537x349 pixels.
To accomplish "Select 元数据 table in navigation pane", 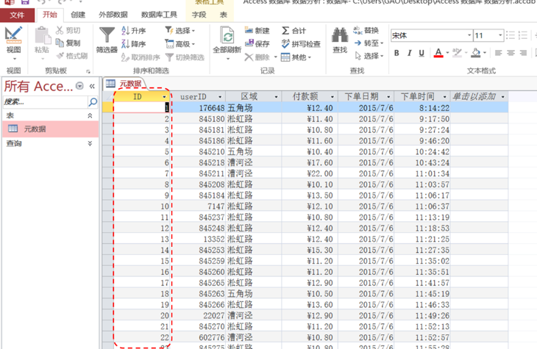I will pyautogui.click(x=35, y=129).
